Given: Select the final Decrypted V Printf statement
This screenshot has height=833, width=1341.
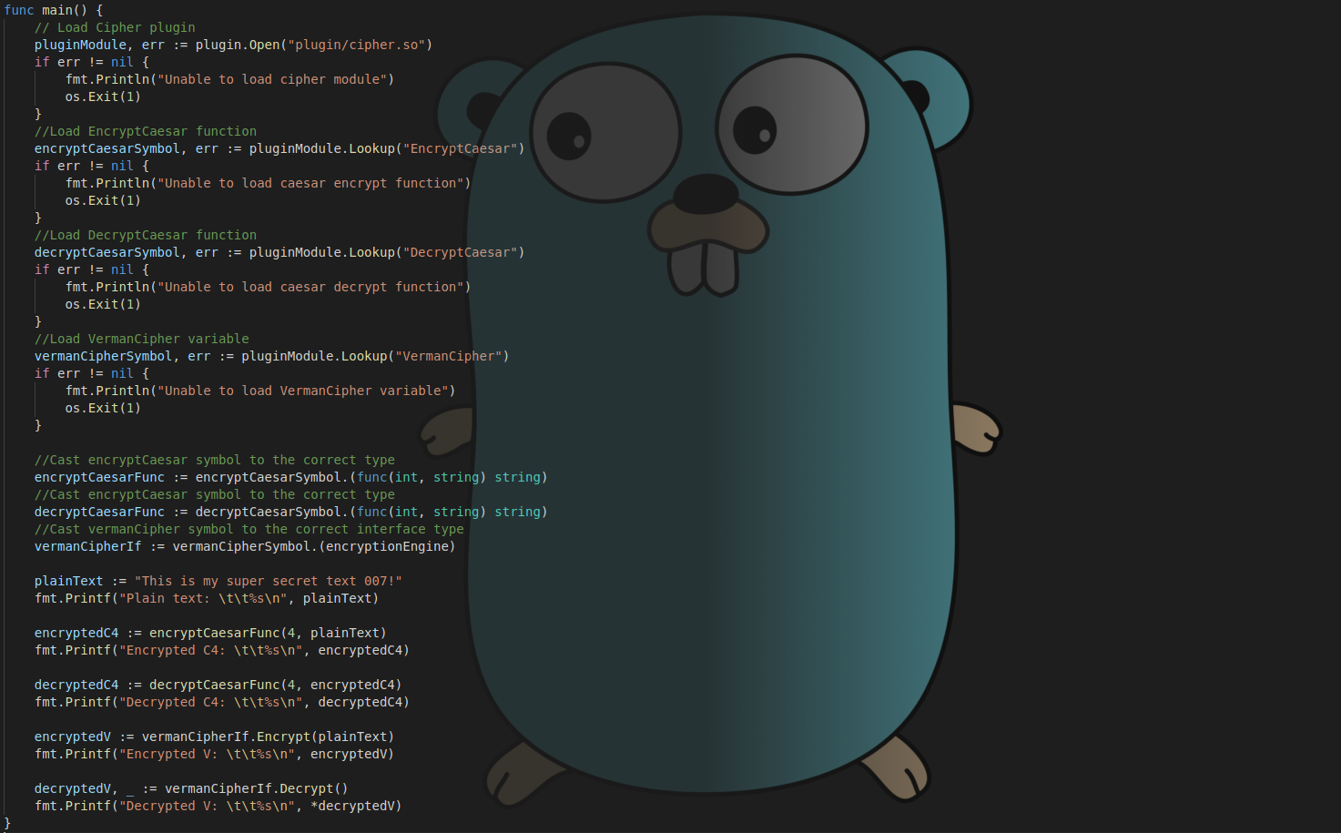Looking at the screenshot, I should coord(218,806).
